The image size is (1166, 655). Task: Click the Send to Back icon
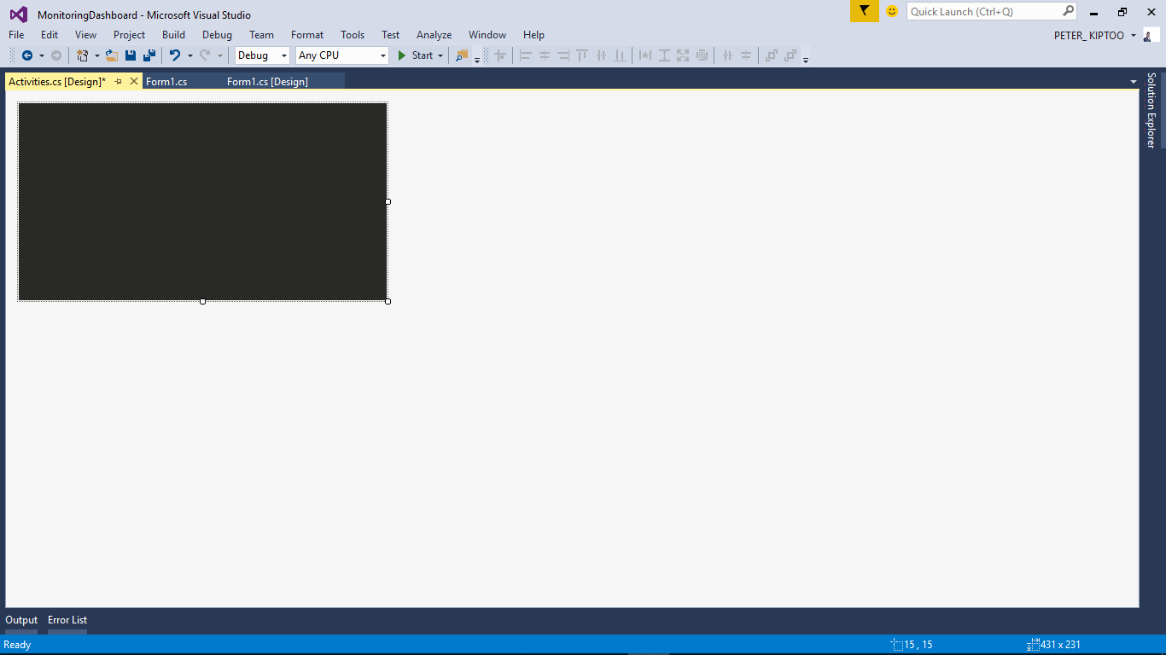coord(790,55)
